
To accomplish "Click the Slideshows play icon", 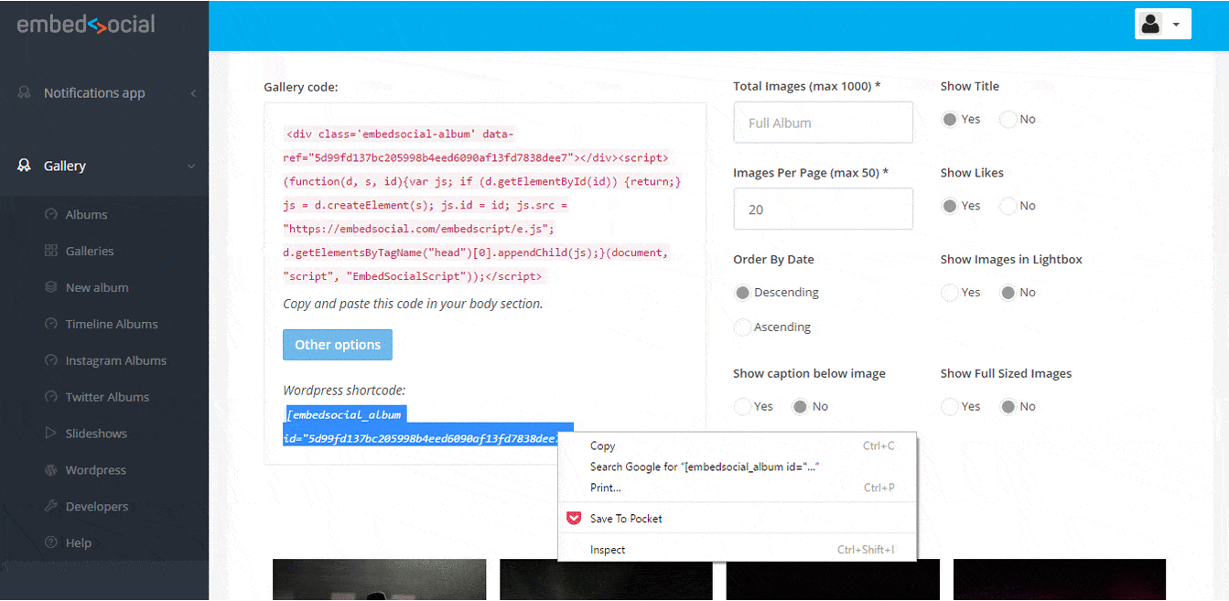I will 51,434.
